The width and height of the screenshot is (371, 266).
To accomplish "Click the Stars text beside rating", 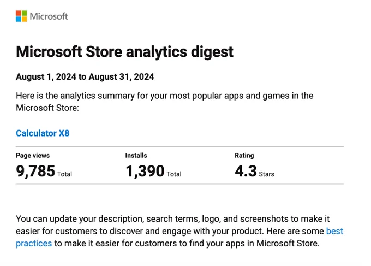I will (x=266, y=174).
